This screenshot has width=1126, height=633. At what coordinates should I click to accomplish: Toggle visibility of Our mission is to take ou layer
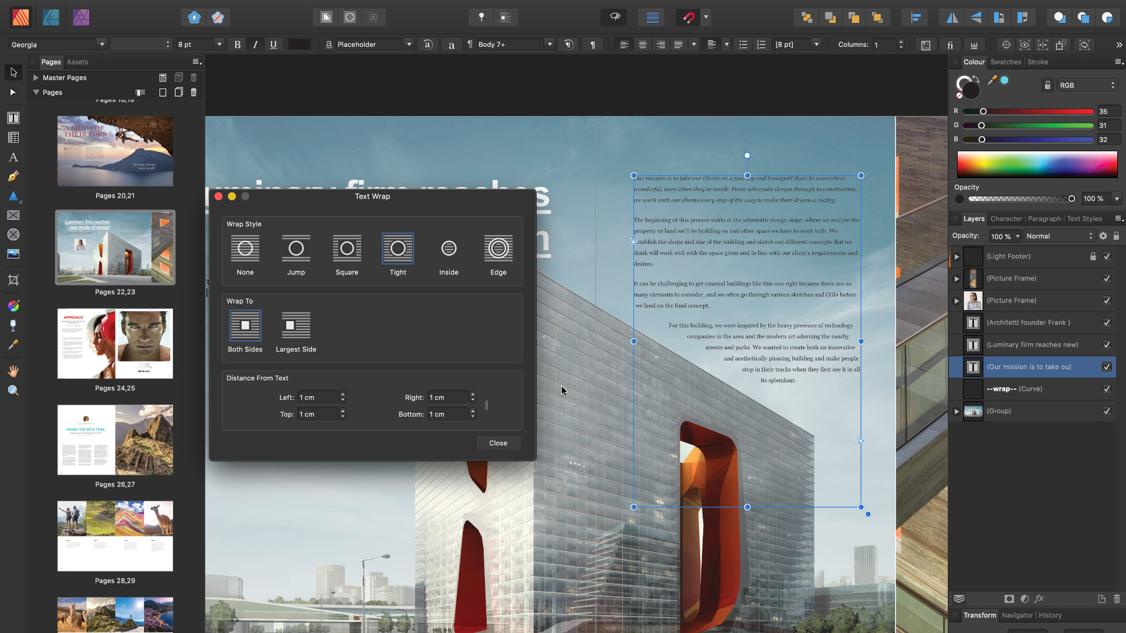click(1107, 366)
